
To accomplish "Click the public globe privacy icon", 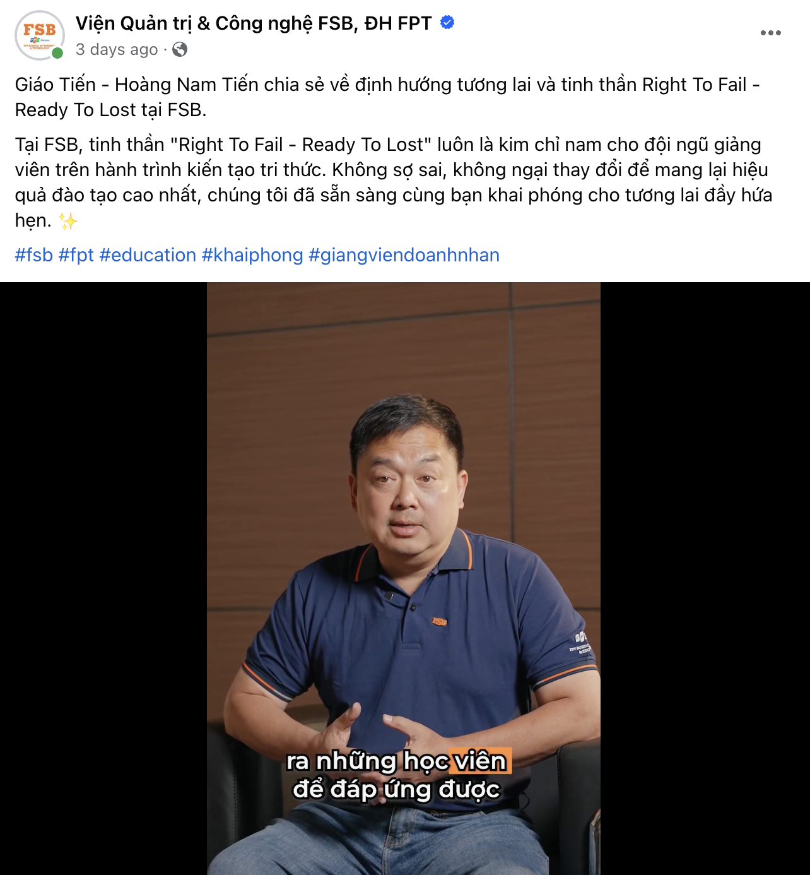I will click(180, 49).
